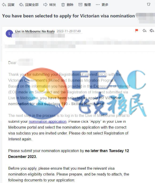This screenshot has height=183, width=155.
Task: Select 回复全部 to reply to all
Action: pos(29,5)
